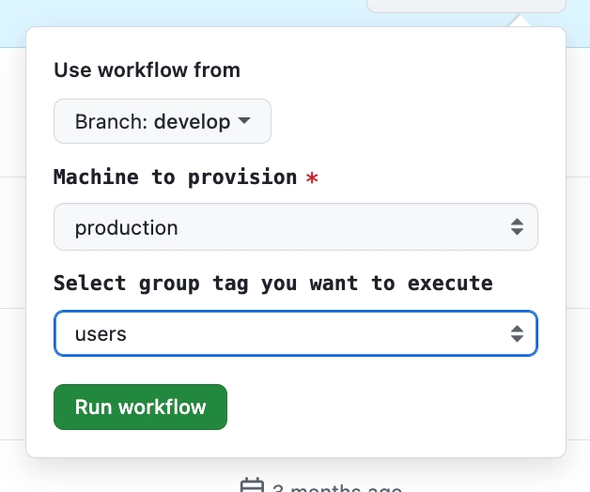This screenshot has width=590, height=492.
Task: Click the up-down arrows in users select
Action: click(516, 333)
